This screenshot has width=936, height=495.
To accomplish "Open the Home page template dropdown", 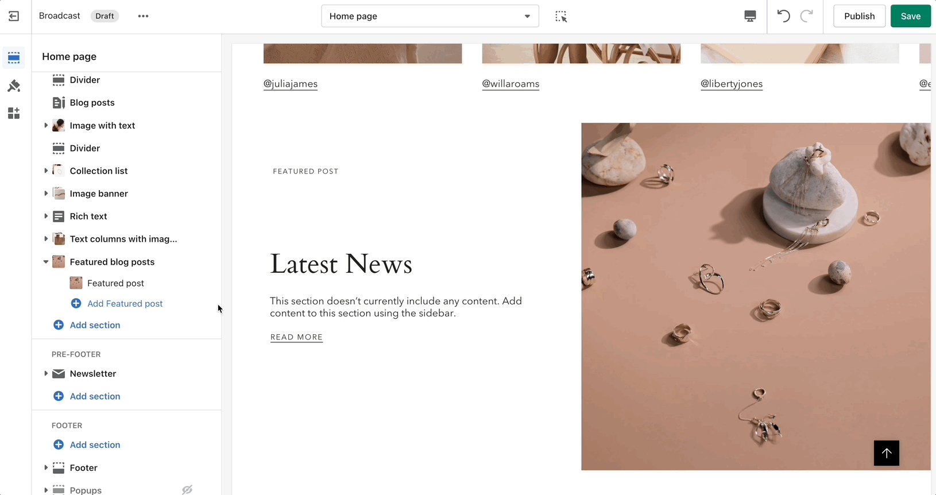I will coord(430,16).
